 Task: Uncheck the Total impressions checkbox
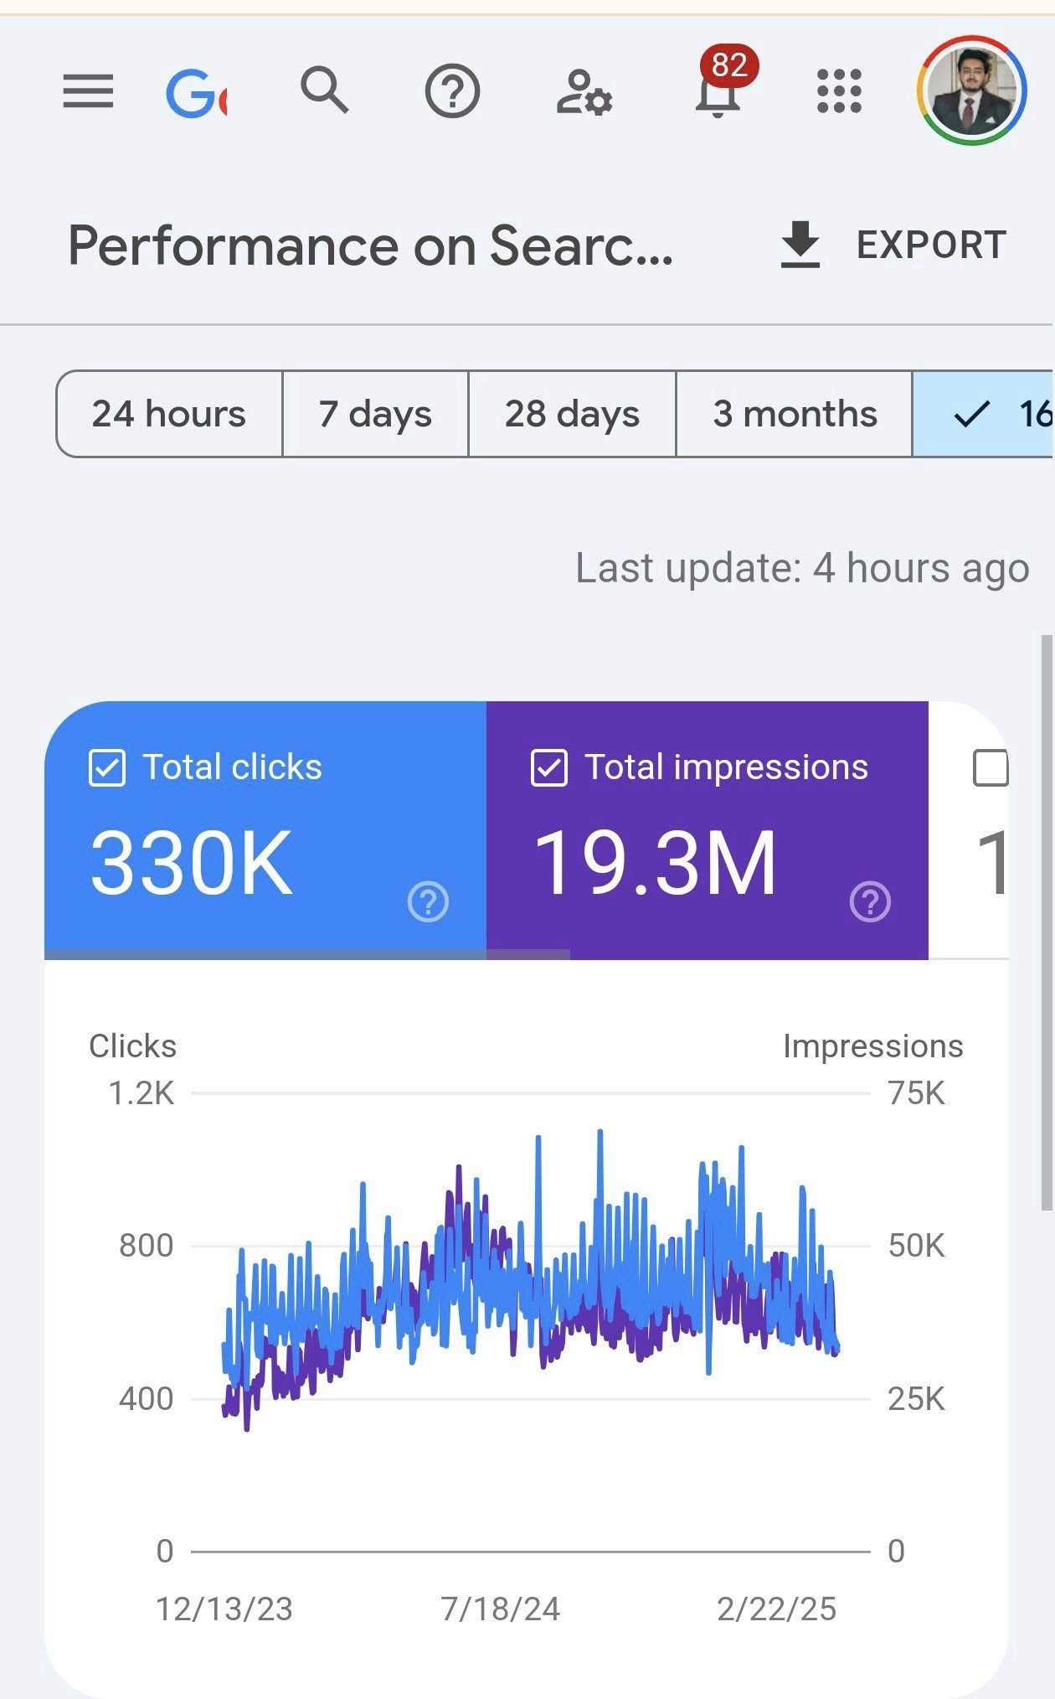tap(549, 768)
